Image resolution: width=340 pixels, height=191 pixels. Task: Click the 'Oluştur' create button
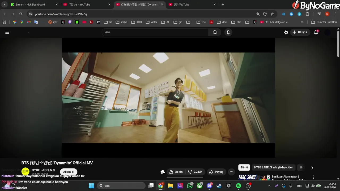click(x=300, y=32)
